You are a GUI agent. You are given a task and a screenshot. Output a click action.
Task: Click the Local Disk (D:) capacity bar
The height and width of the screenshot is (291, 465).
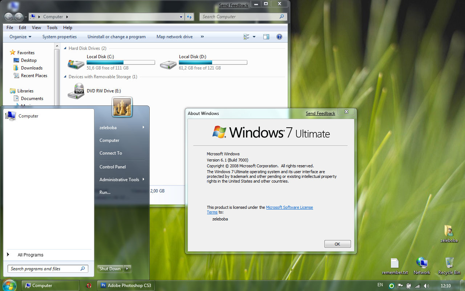(213, 63)
